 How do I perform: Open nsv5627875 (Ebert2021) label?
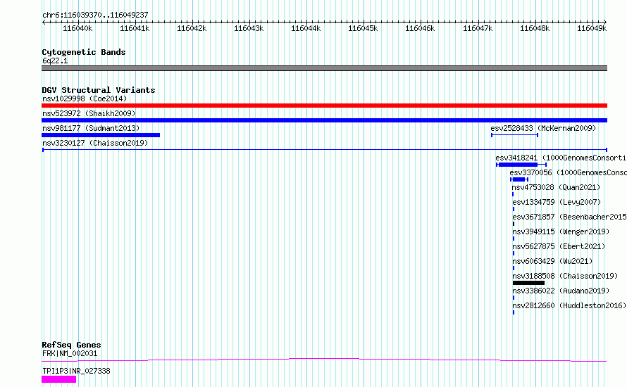tap(559, 246)
